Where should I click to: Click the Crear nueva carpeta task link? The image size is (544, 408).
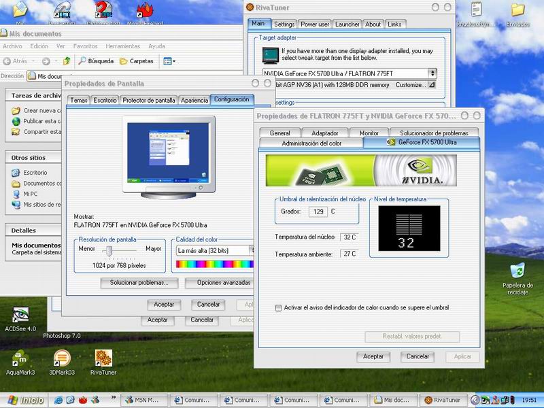pyautogui.click(x=36, y=111)
